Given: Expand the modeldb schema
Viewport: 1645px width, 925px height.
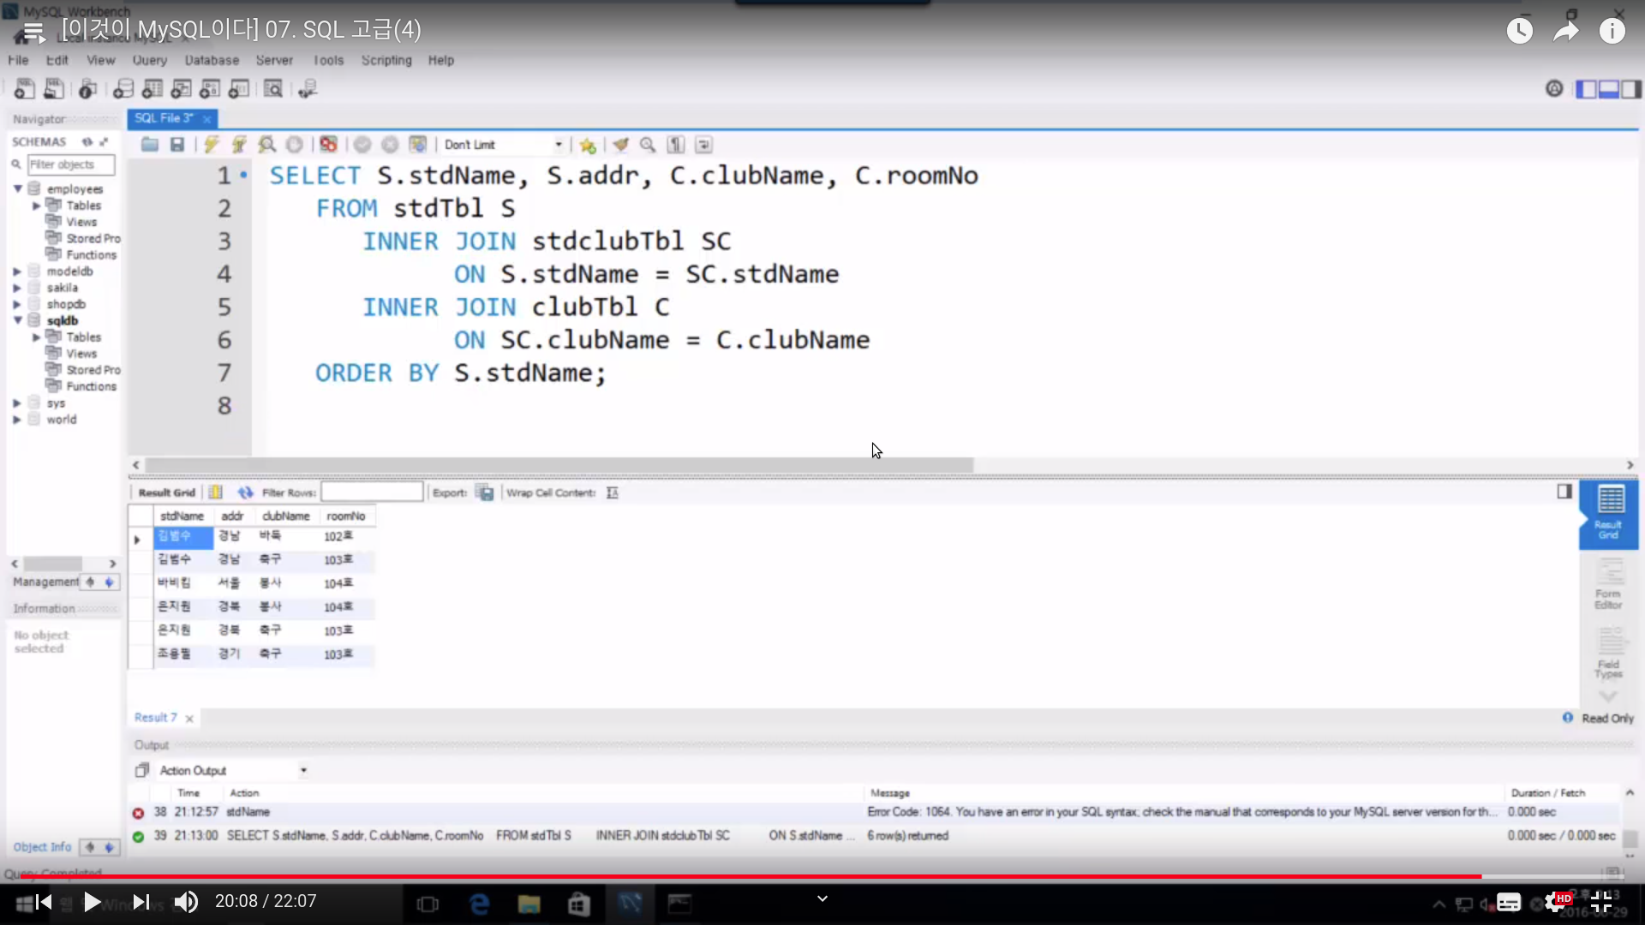Looking at the screenshot, I should (x=17, y=272).
